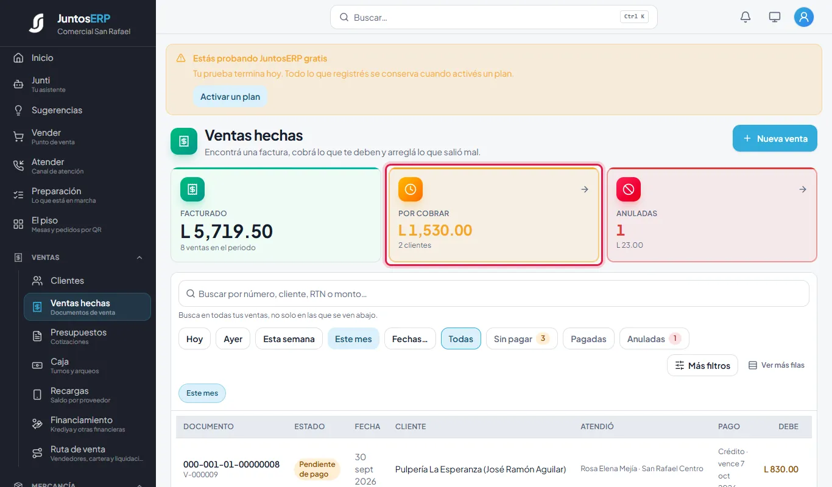Open Caja turnos y arqueos

tap(87, 365)
